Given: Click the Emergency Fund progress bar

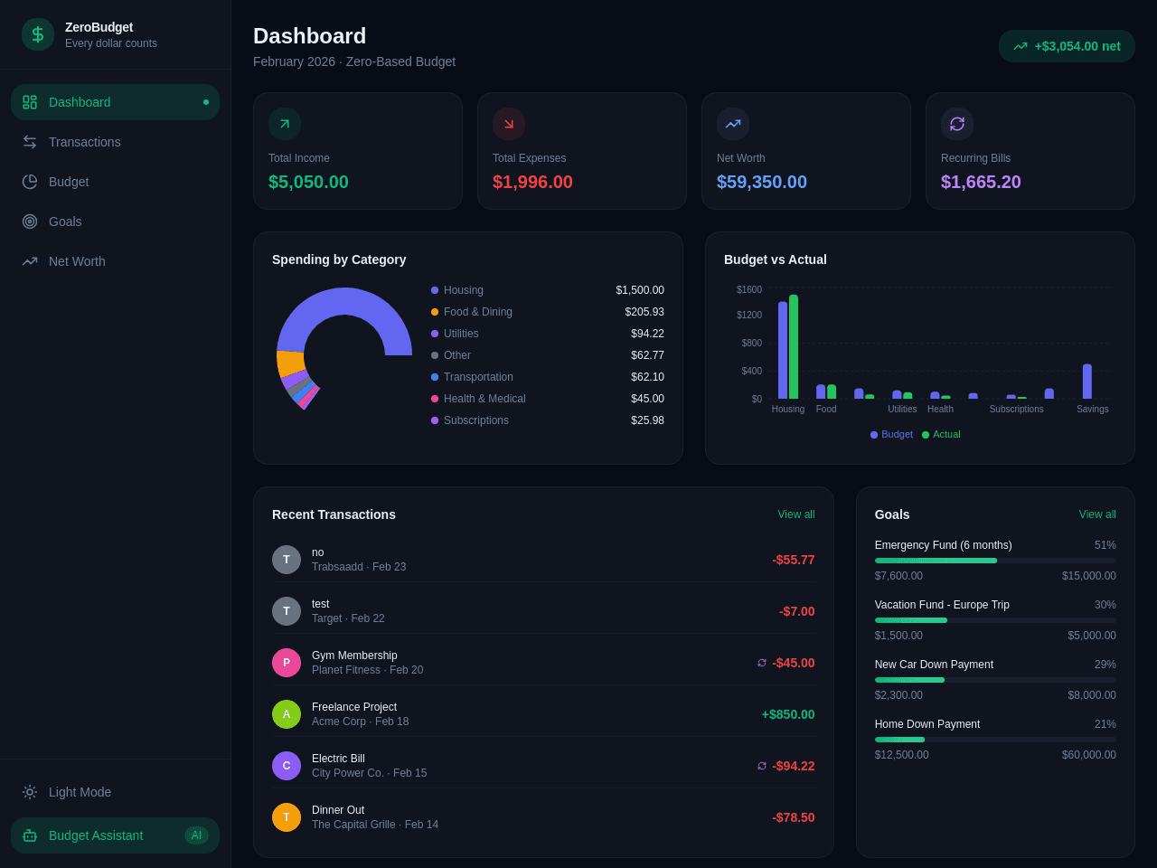Looking at the screenshot, I should 995,561.
